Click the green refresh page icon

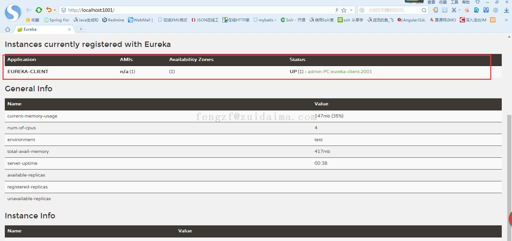click(39, 10)
